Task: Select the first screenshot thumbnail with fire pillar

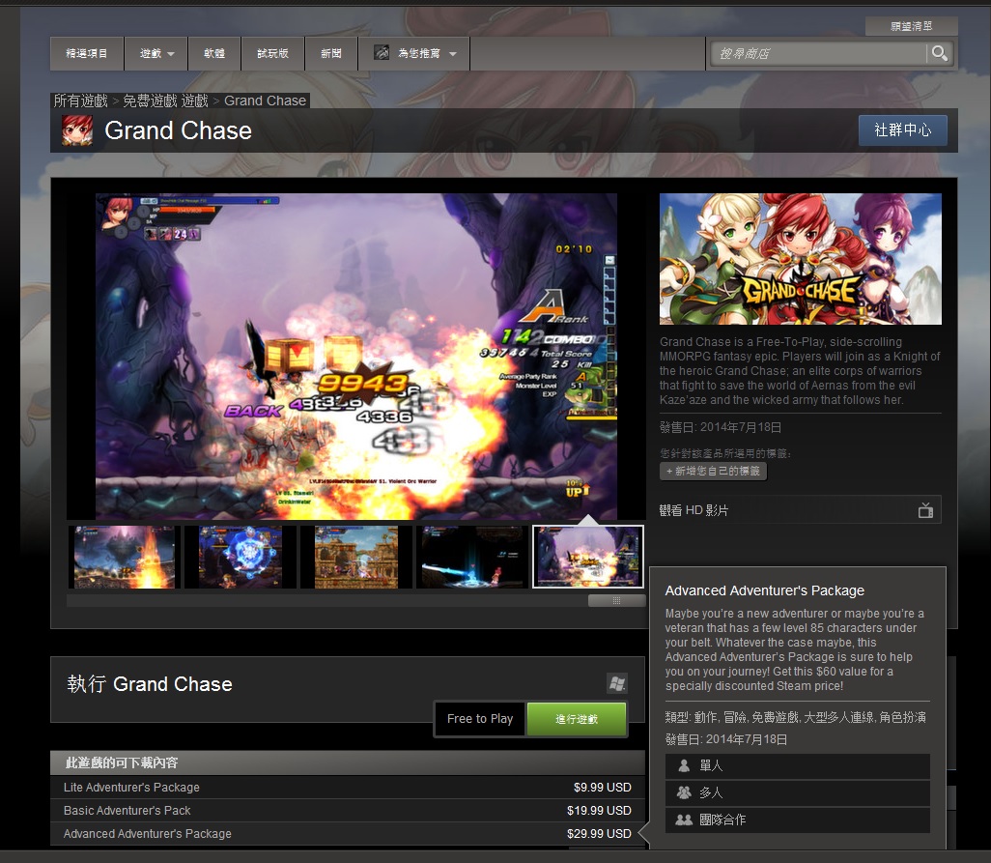Action: 124,557
